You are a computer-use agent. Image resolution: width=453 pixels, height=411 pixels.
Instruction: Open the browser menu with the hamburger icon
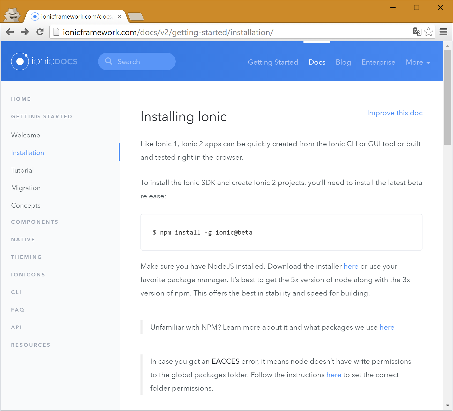pos(443,32)
